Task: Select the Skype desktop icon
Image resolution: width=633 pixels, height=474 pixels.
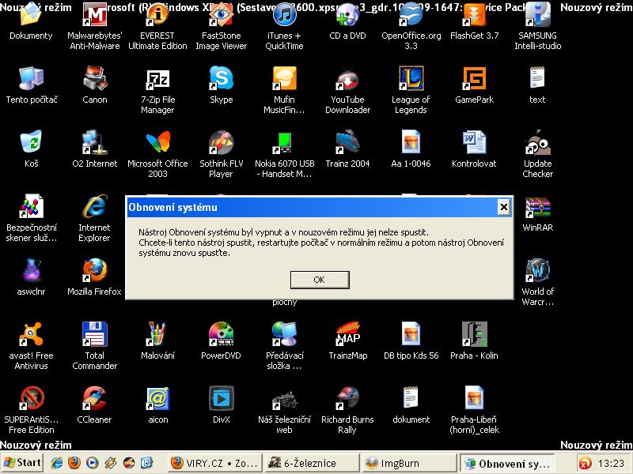Action: 222,78
